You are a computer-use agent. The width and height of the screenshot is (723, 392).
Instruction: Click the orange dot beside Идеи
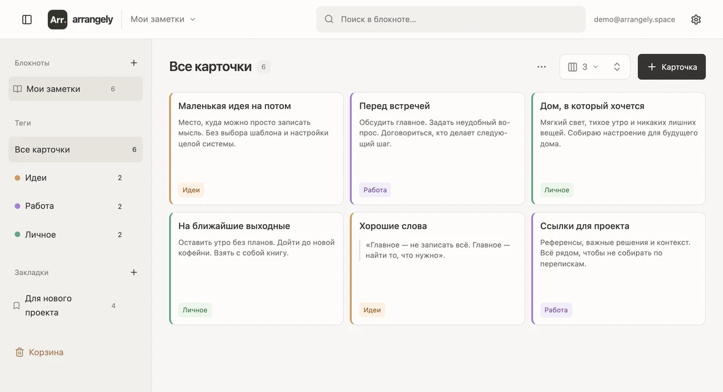[18, 178]
